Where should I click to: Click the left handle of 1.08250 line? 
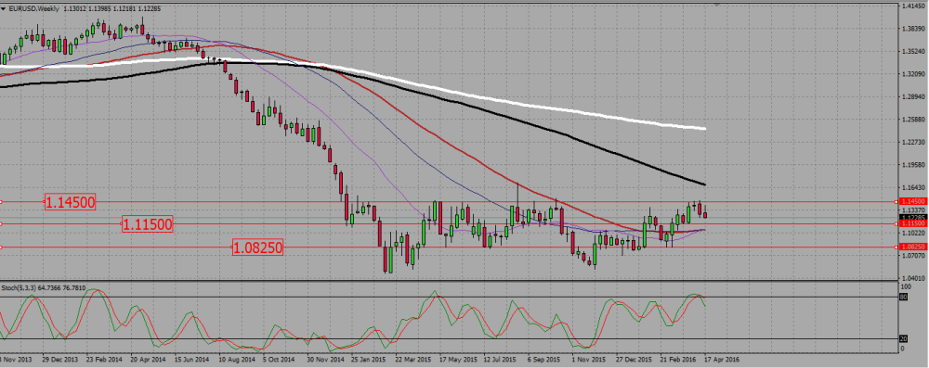click(1, 247)
